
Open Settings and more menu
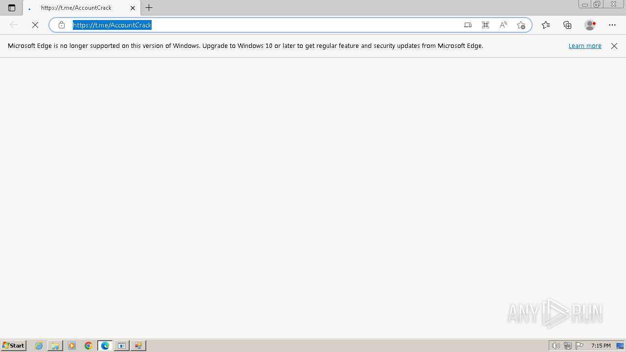[612, 25]
